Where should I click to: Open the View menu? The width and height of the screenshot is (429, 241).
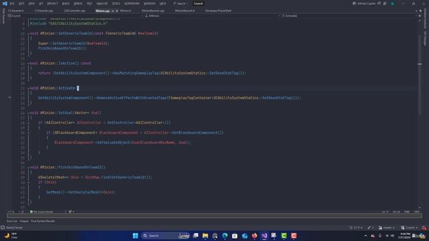tap(32, 3)
